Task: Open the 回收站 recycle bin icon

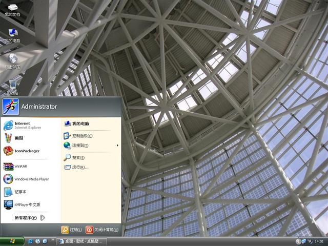Action: [12, 88]
